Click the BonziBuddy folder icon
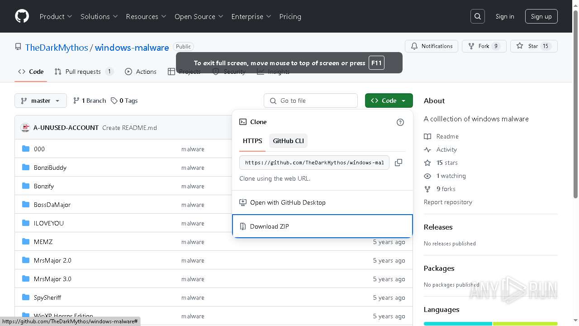This screenshot has width=579, height=326. pos(26,168)
